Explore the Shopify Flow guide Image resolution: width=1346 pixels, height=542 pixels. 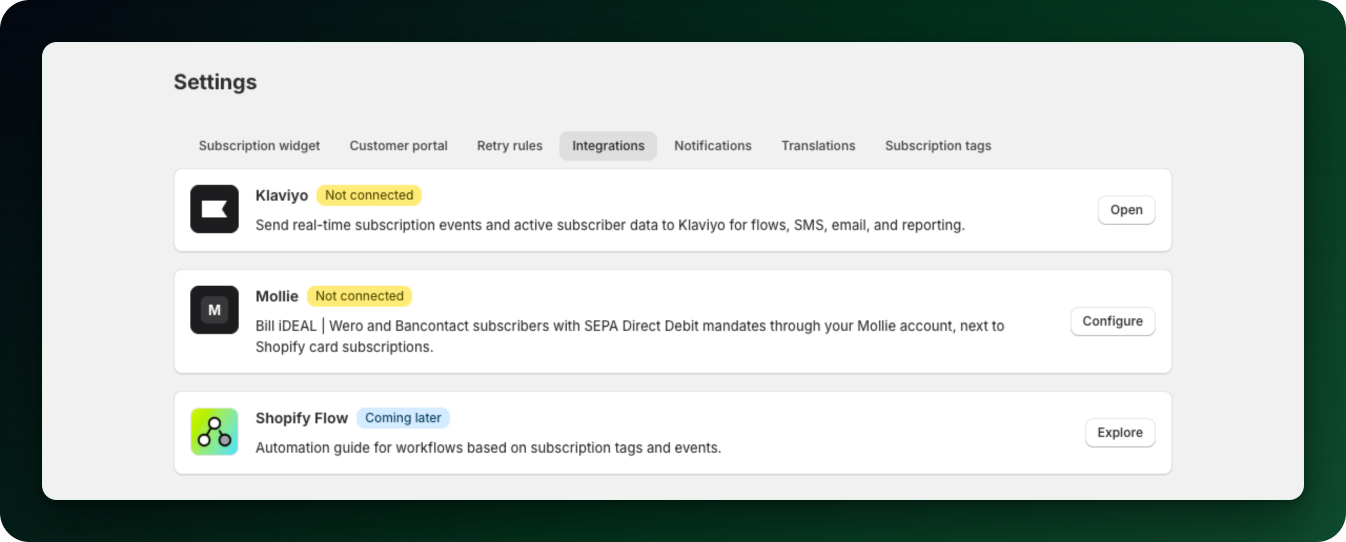pos(1120,433)
